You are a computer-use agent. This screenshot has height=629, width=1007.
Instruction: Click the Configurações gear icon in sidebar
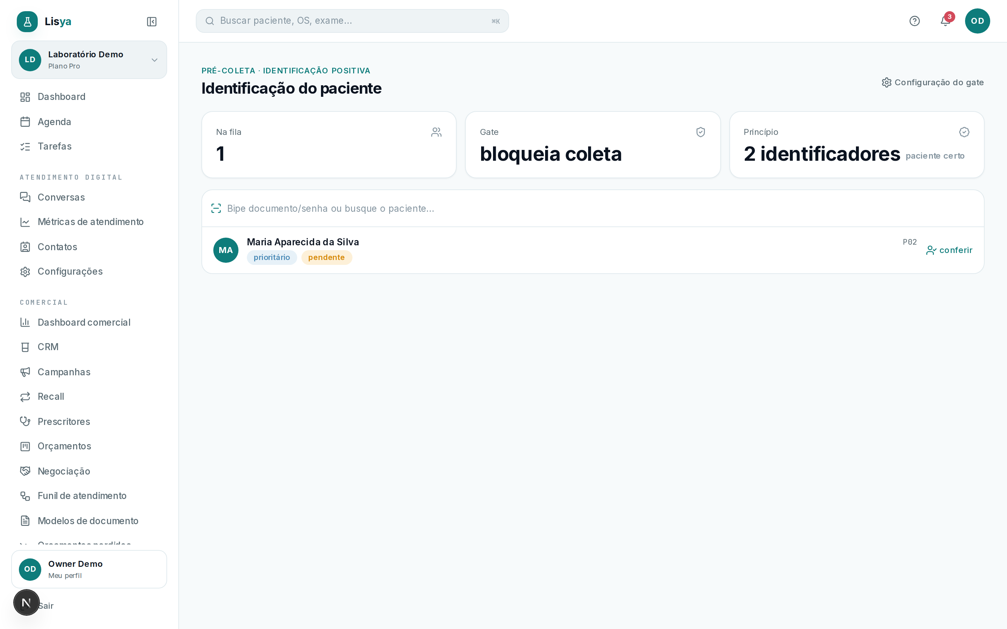pyautogui.click(x=25, y=272)
